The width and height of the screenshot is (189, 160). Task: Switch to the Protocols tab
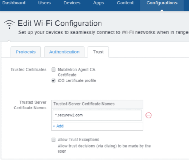click(x=26, y=52)
